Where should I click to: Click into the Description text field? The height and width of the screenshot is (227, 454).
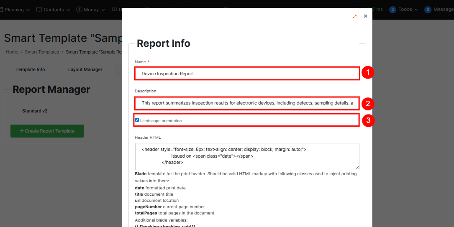(x=247, y=103)
